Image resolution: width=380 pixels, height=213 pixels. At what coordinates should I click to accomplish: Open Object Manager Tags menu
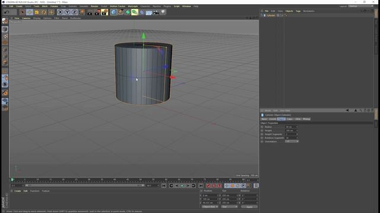[x=298, y=11]
